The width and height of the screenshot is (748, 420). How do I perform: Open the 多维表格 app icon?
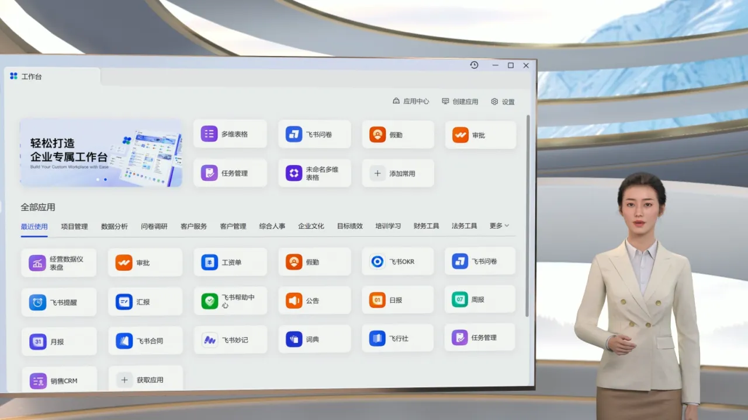209,134
